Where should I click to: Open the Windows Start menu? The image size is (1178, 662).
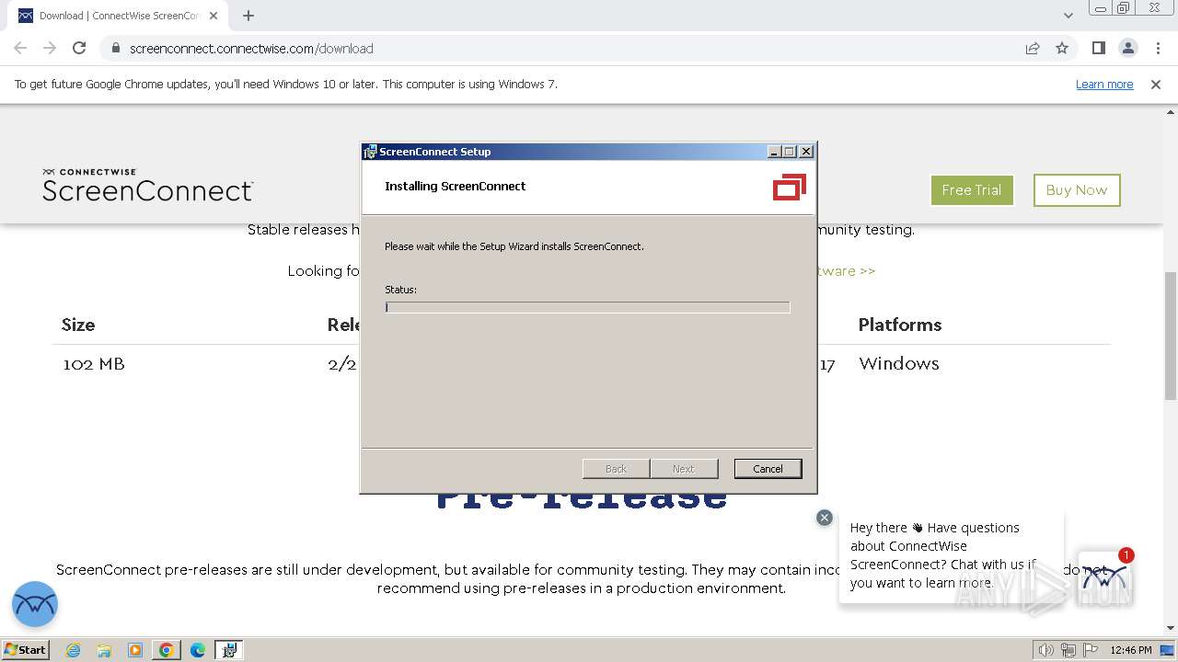coord(26,649)
